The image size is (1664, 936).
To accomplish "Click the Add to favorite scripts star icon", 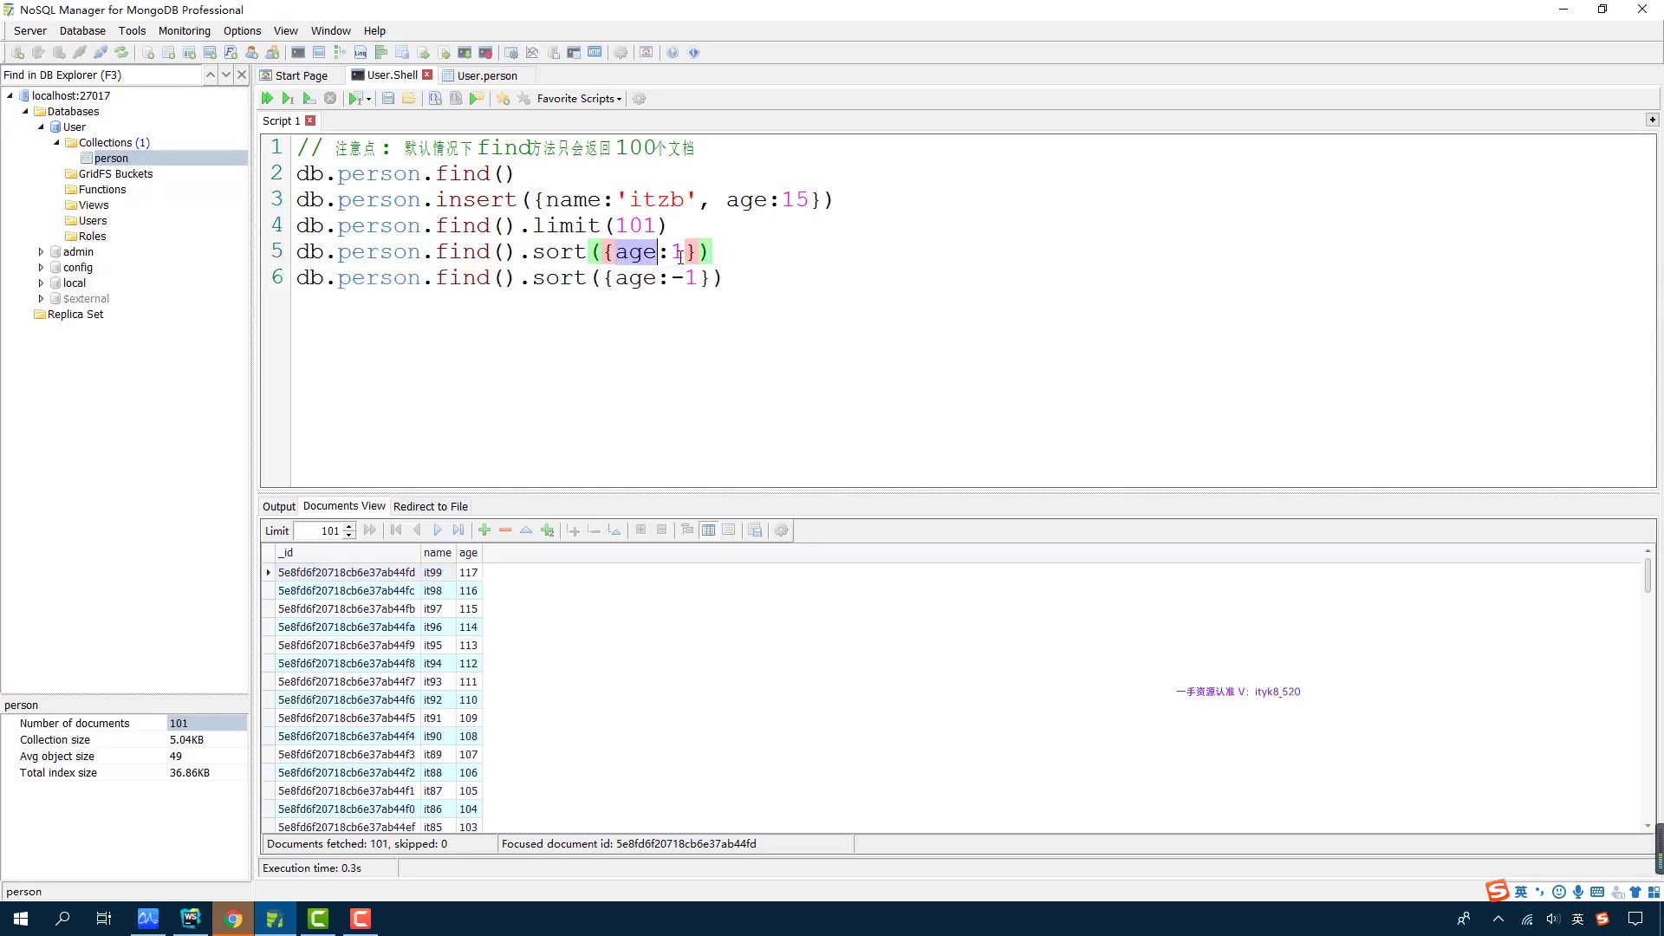I will (503, 99).
